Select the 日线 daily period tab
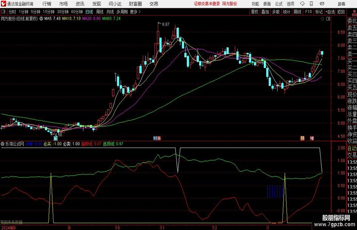The image size is (357, 230). pyautogui.click(x=89, y=12)
